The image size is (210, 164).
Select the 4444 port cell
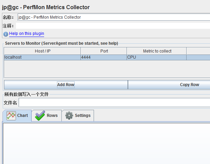pyautogui.click(x=103, y=57)
